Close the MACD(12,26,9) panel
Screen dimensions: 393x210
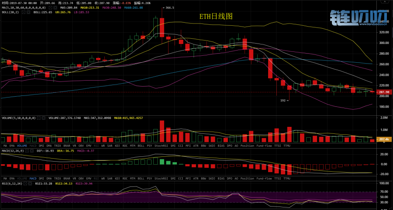click(x=33, y=151)
